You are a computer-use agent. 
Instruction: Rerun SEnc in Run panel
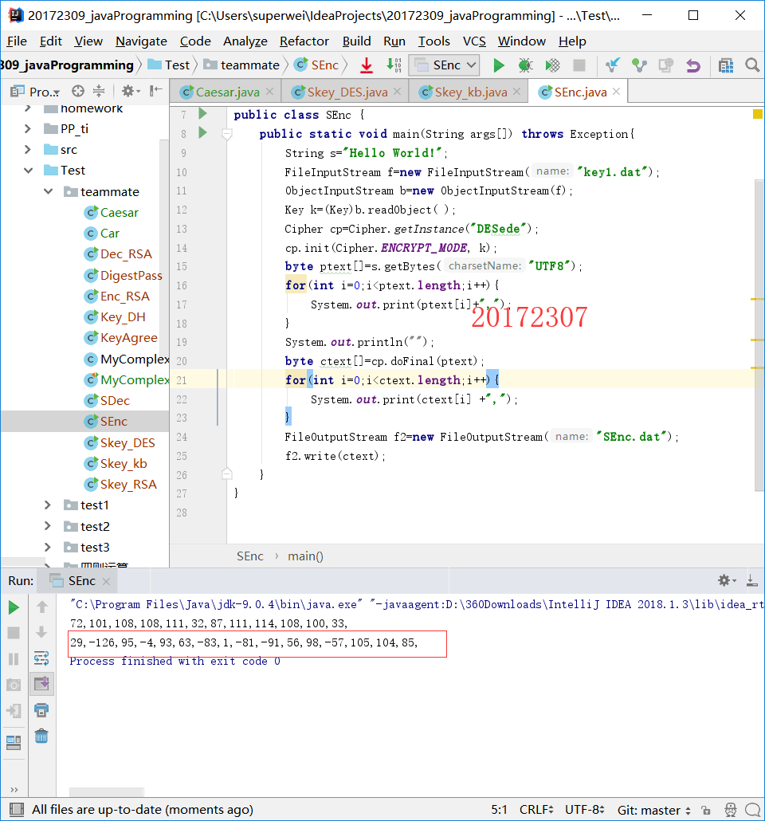(x=14, y=607)
